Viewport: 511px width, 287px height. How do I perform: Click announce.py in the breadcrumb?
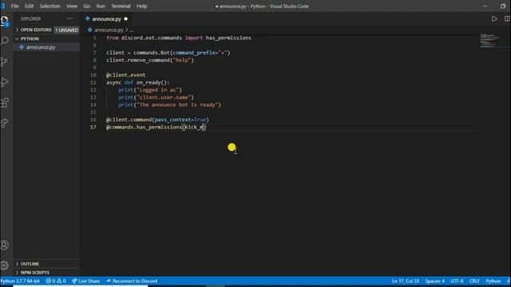point(109,30)
